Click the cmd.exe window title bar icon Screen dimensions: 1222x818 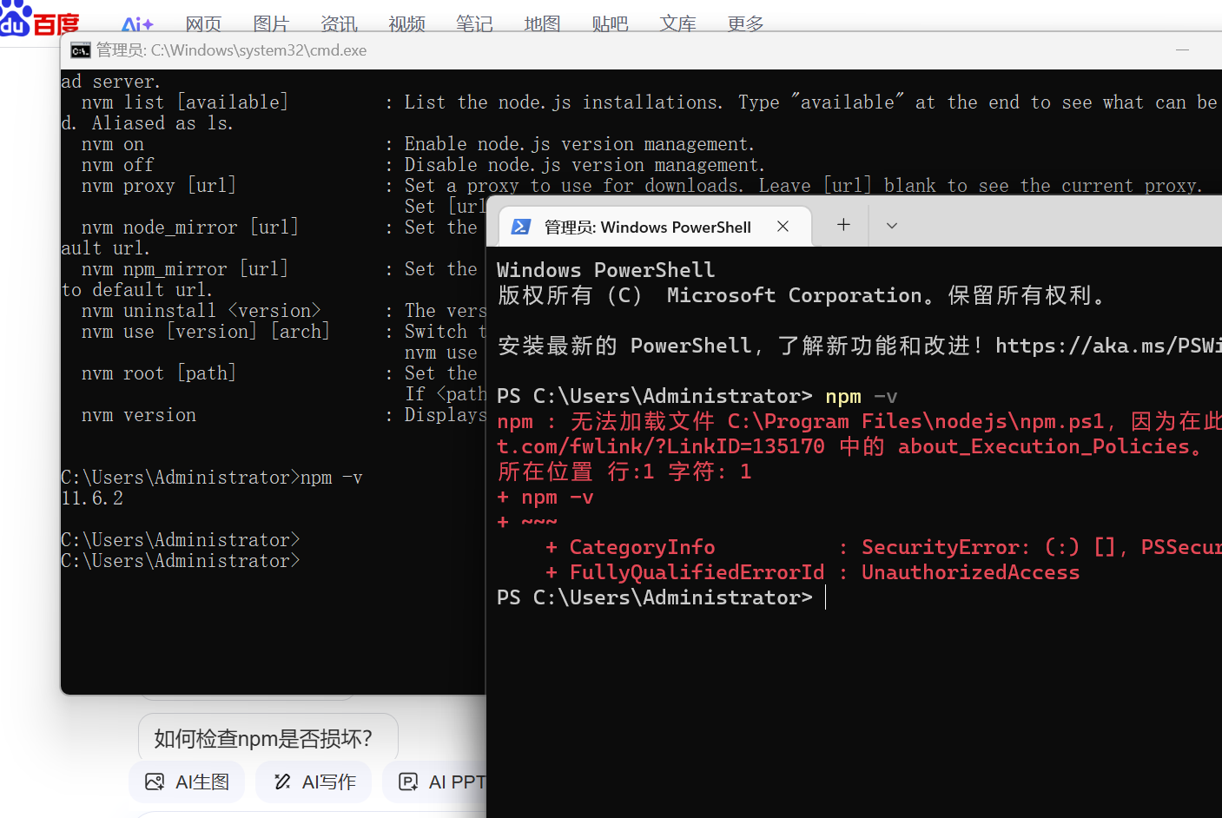coord(80,50)
